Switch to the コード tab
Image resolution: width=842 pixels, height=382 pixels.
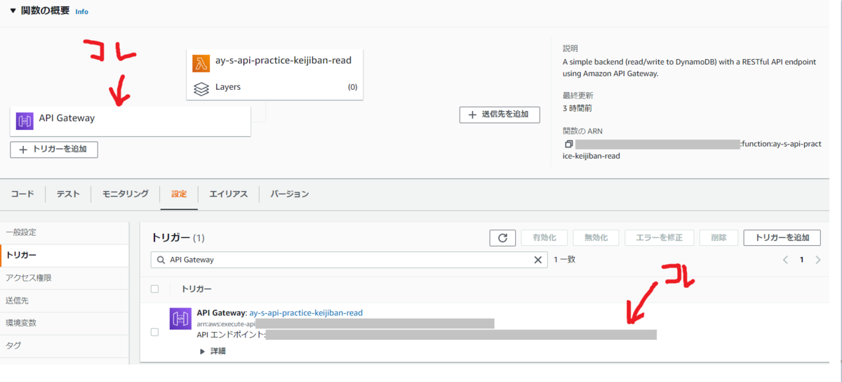(22, 194)
